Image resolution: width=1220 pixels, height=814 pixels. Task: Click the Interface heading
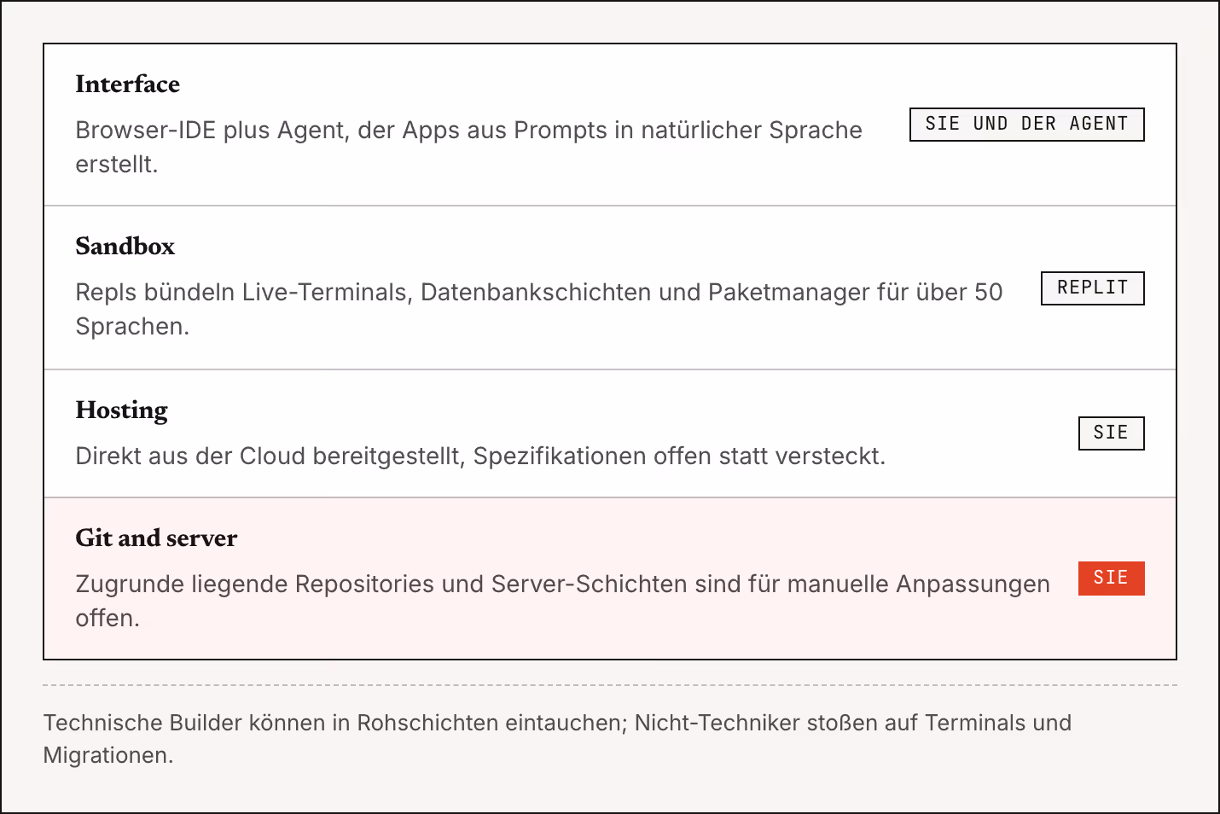127,84
